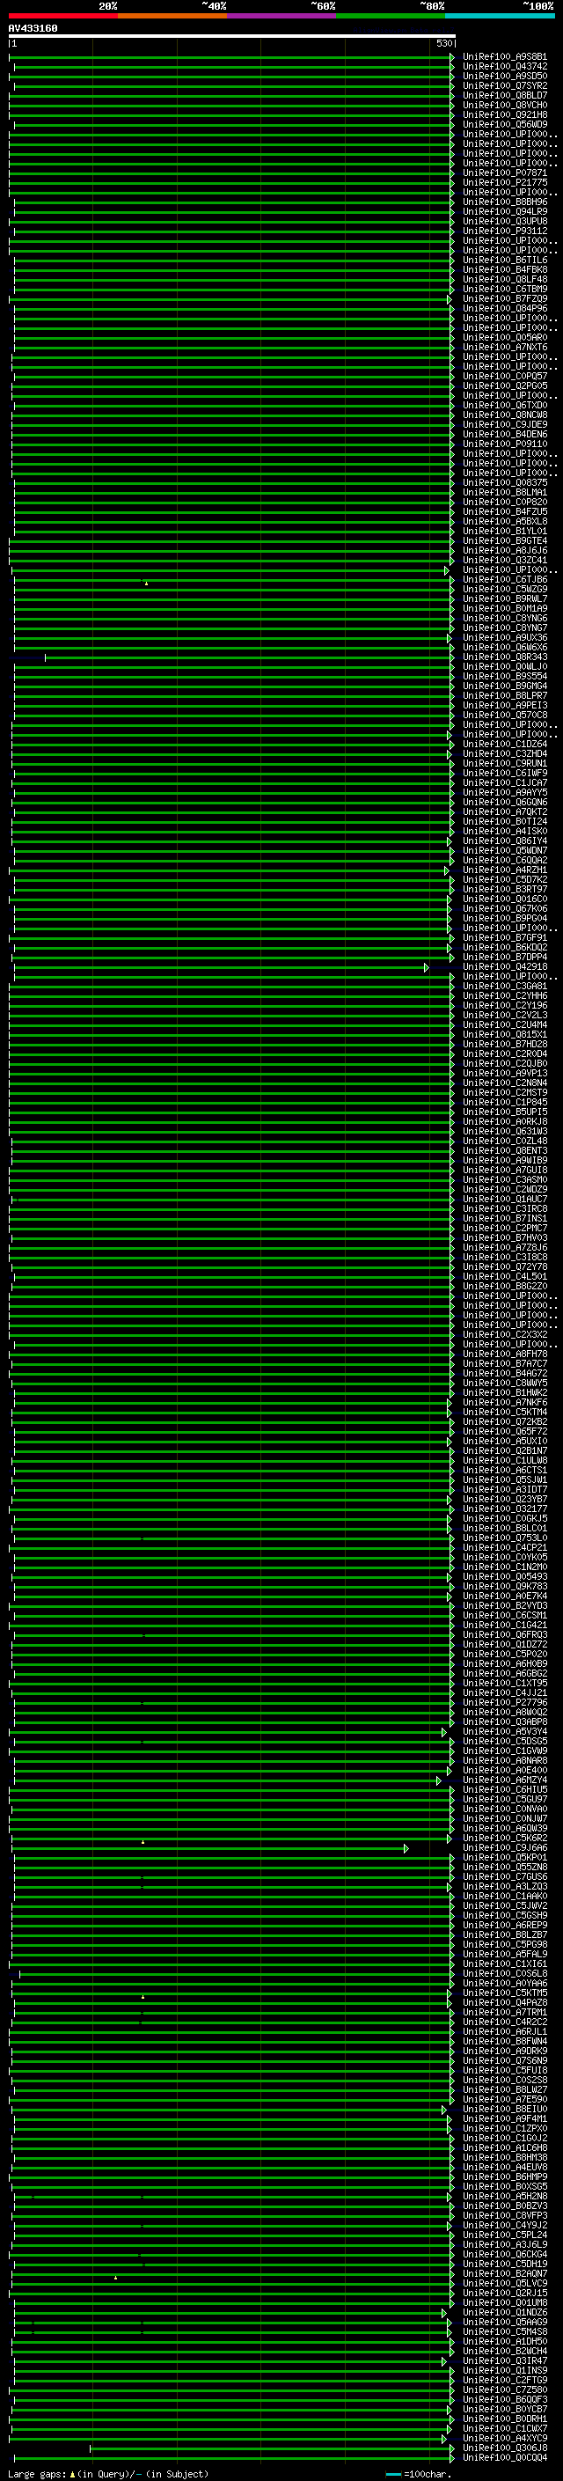Select the UniRef100_B8G2Z0 label
Viewport: 563px width, 2481px height.
point(504,1286)
